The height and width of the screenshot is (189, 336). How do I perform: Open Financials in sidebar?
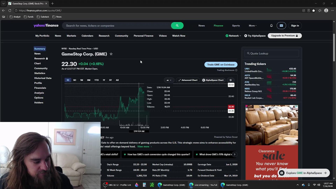pos(40,88)
